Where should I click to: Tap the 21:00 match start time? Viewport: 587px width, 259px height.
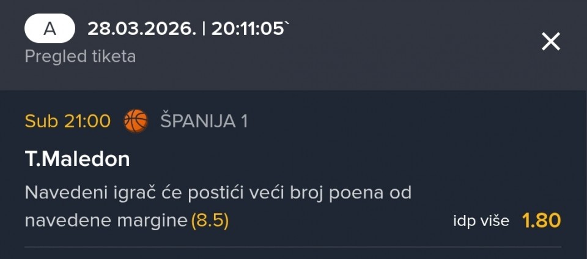tap(86, 121)
